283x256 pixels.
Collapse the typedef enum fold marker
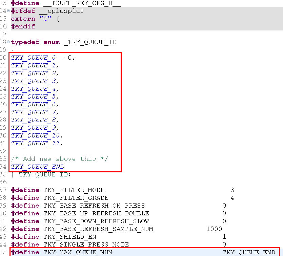click(x=8, y=42)
